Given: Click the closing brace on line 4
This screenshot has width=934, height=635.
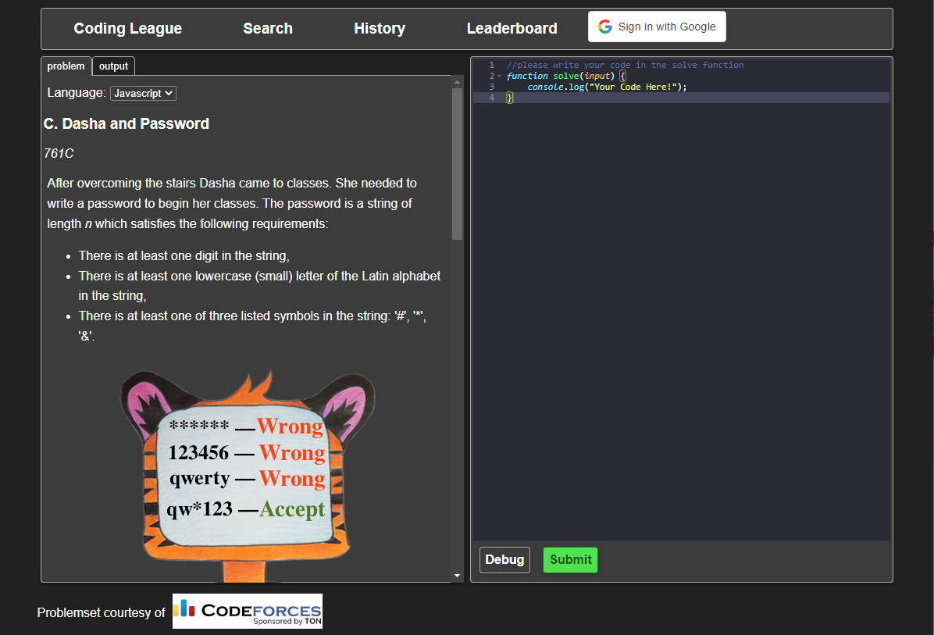Looking at the screenshot, I should 509,98.
